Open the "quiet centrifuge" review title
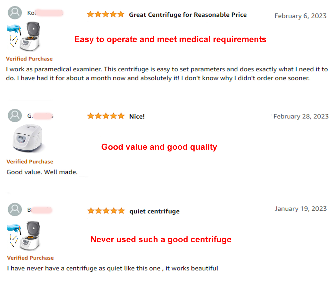The image size is (335, 295). (155, 211)
